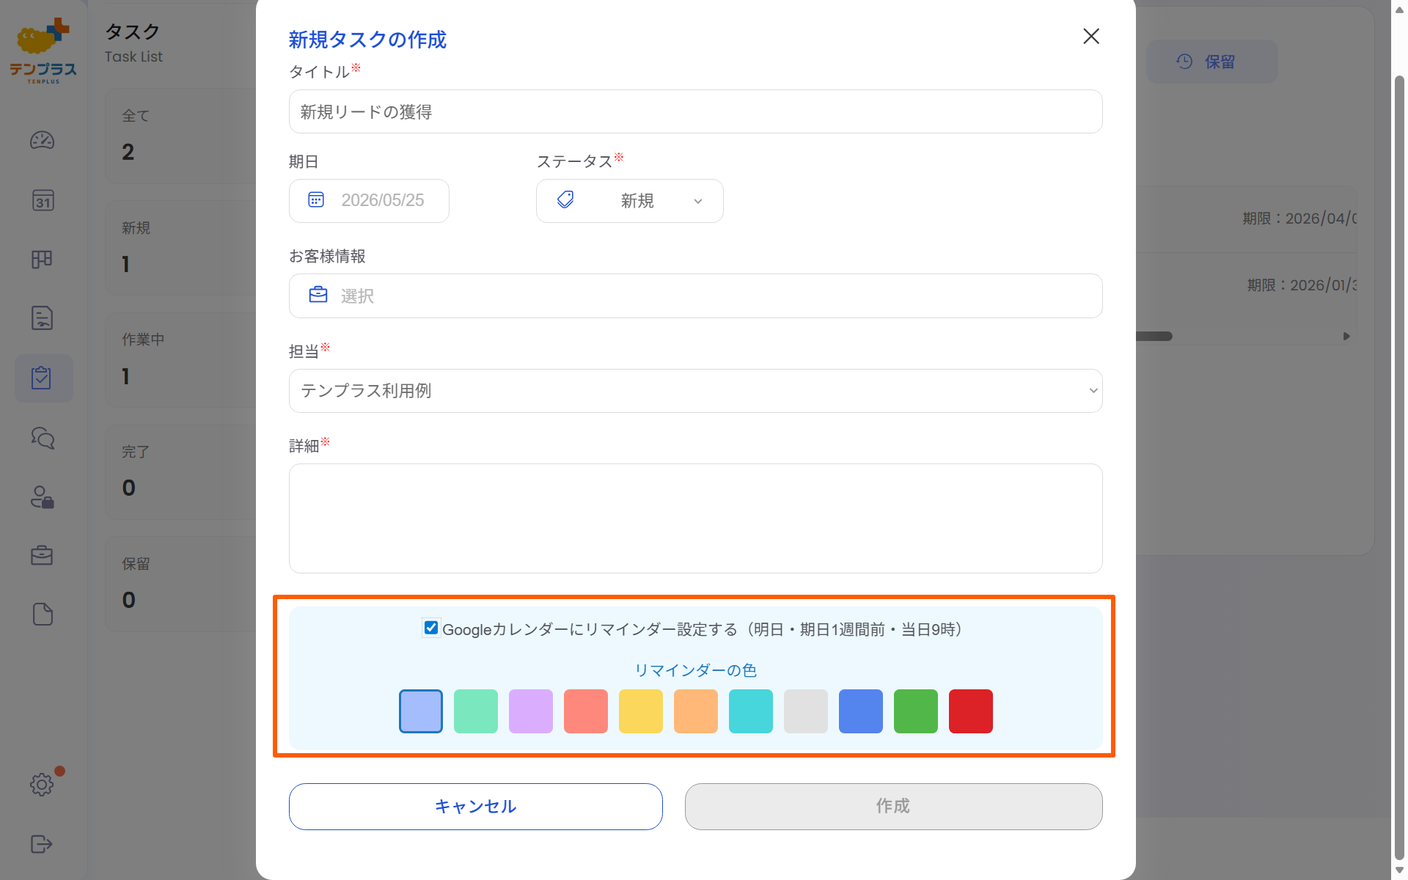
Task: Select the light gray reminder color
Action: point(806,711)
